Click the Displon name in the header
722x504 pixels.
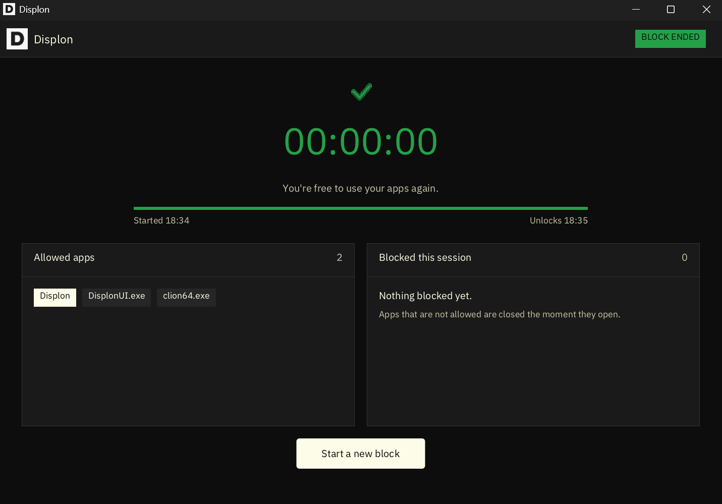[53, 39]
